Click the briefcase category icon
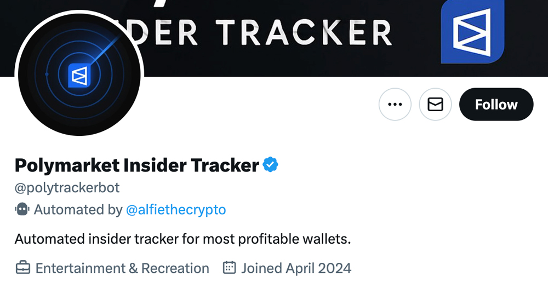 click(x=22, y=268)
